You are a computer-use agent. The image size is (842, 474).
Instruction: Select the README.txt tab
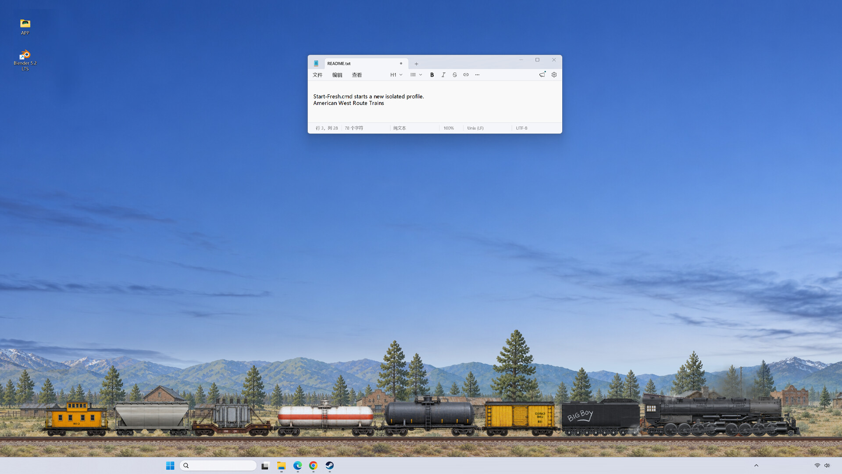tap(366, 63)
